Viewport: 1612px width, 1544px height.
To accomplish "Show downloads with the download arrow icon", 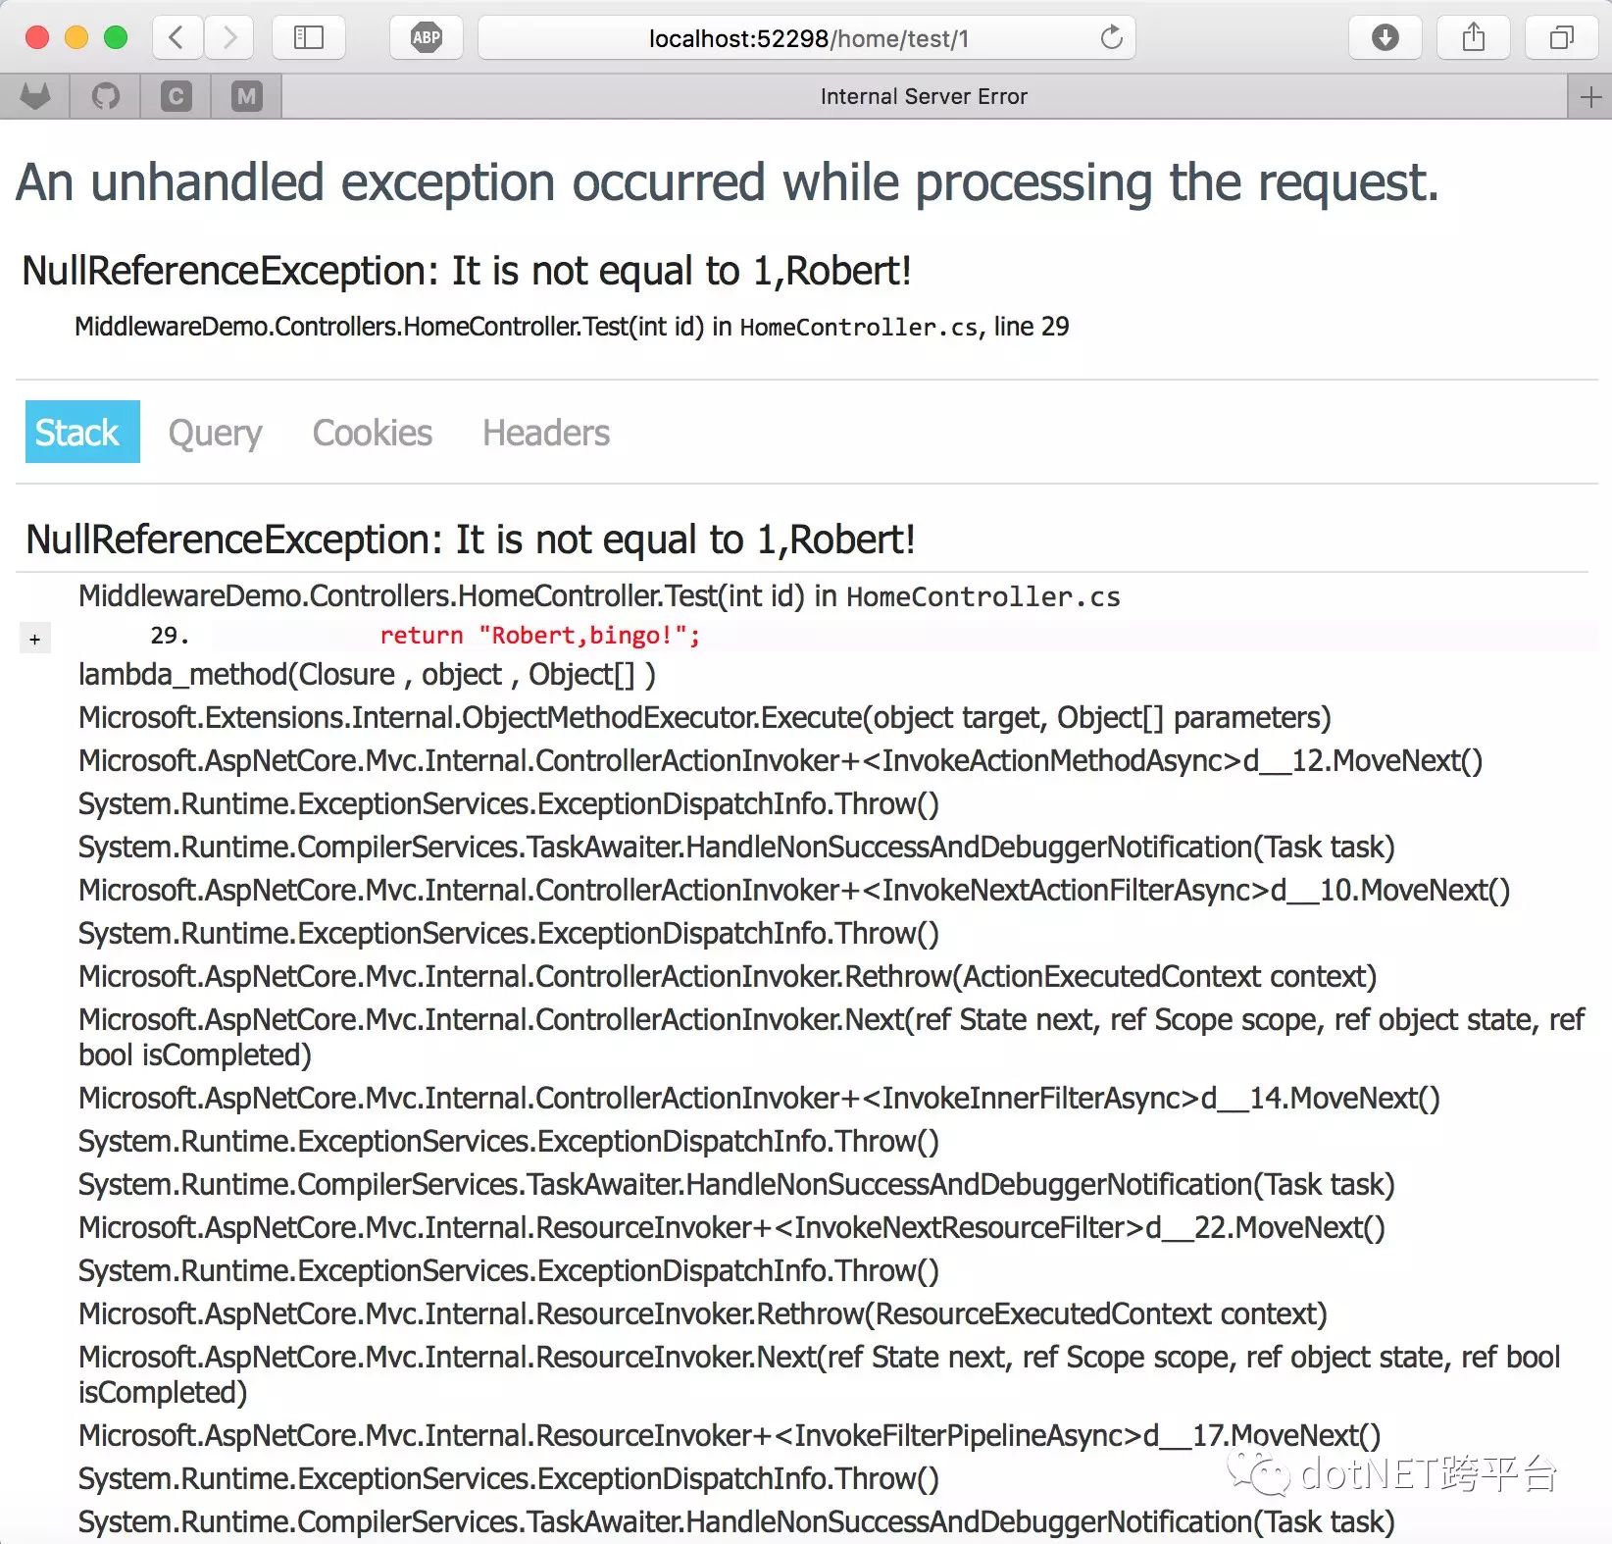I will point(1385,38).
